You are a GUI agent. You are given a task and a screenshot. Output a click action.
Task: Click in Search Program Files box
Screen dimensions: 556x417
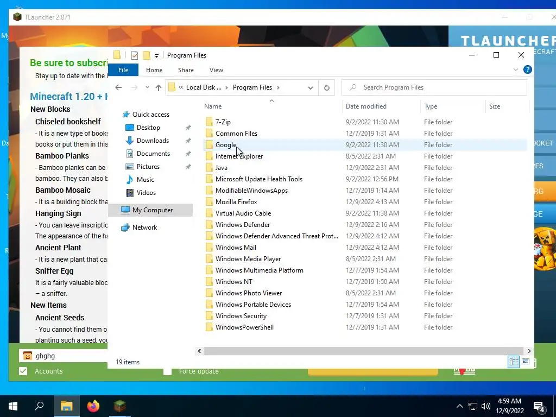[434, 87]
